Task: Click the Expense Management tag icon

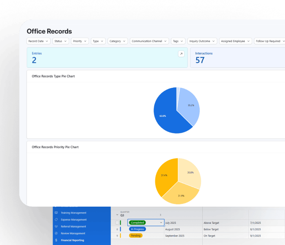Action: (56, 220)
